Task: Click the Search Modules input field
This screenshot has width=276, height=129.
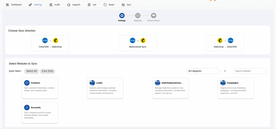Action: coord(250,71)
